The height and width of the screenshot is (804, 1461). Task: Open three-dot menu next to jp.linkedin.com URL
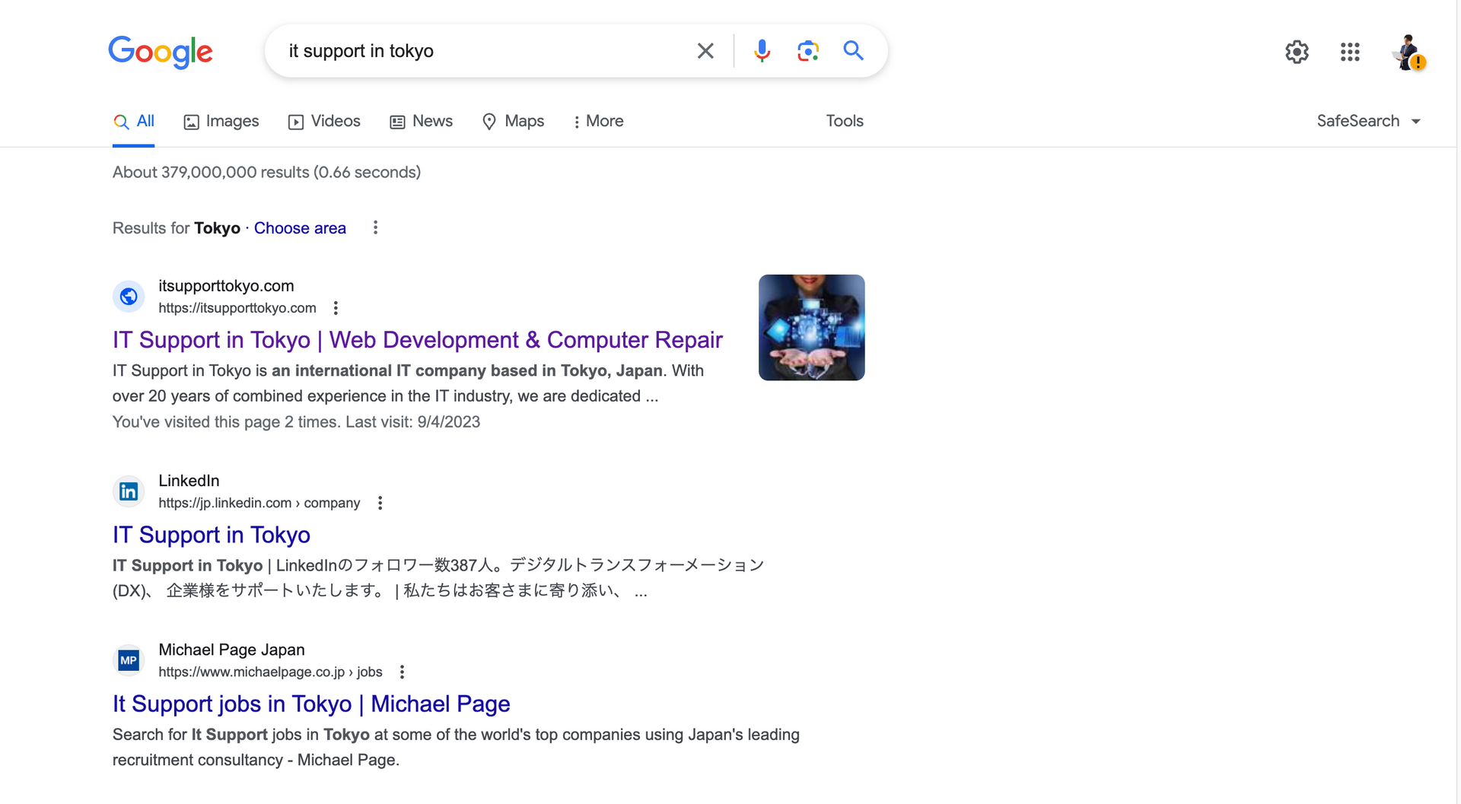[x=380, y=503]
